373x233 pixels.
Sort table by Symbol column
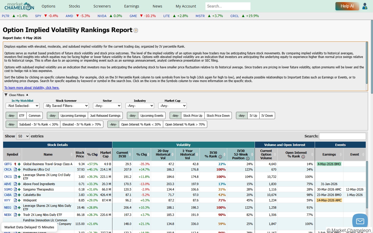click(x=12, y=155)
